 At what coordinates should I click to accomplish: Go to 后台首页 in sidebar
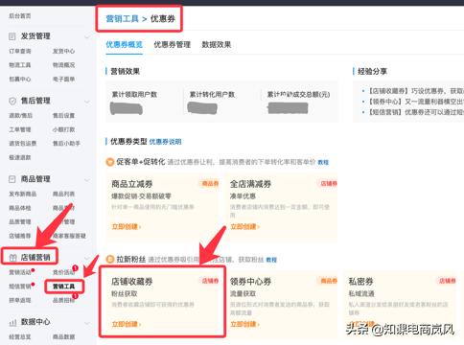pos(20,15)
